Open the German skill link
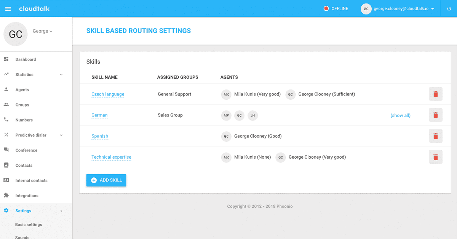 click(99, 115)
